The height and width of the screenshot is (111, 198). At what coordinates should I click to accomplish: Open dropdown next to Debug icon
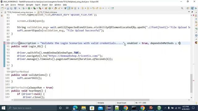26,8
